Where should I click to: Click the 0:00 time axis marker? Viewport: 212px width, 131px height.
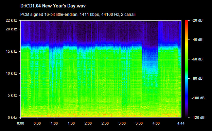[x=20, y=123]
